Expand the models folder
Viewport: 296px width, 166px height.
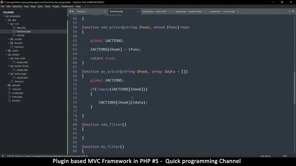(x=8, y=39)
